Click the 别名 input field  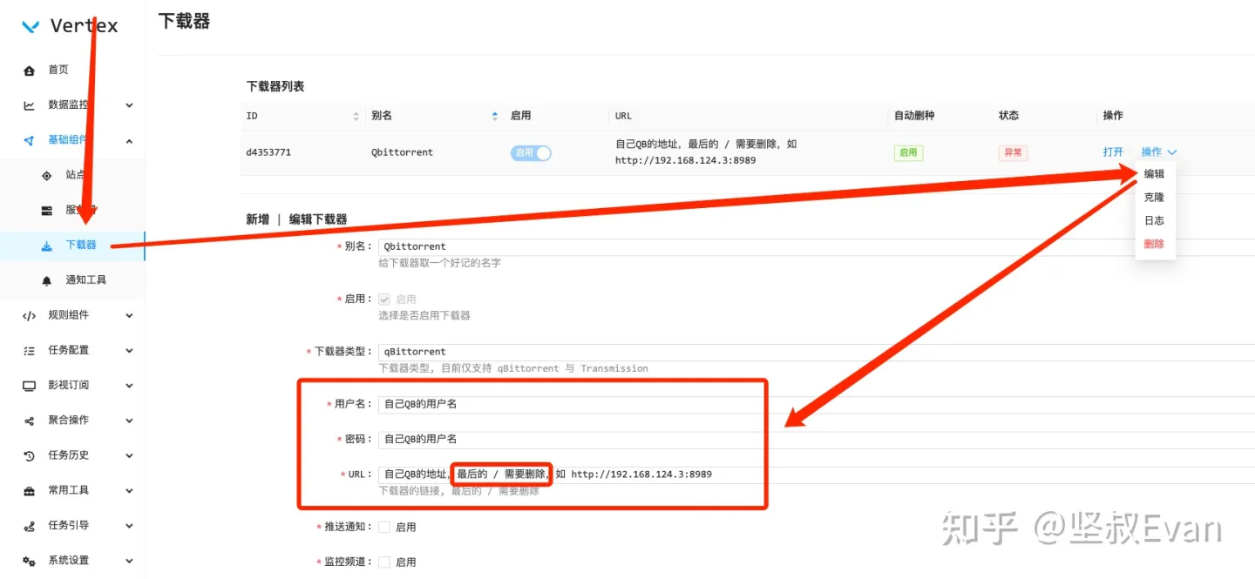(817, 246)
